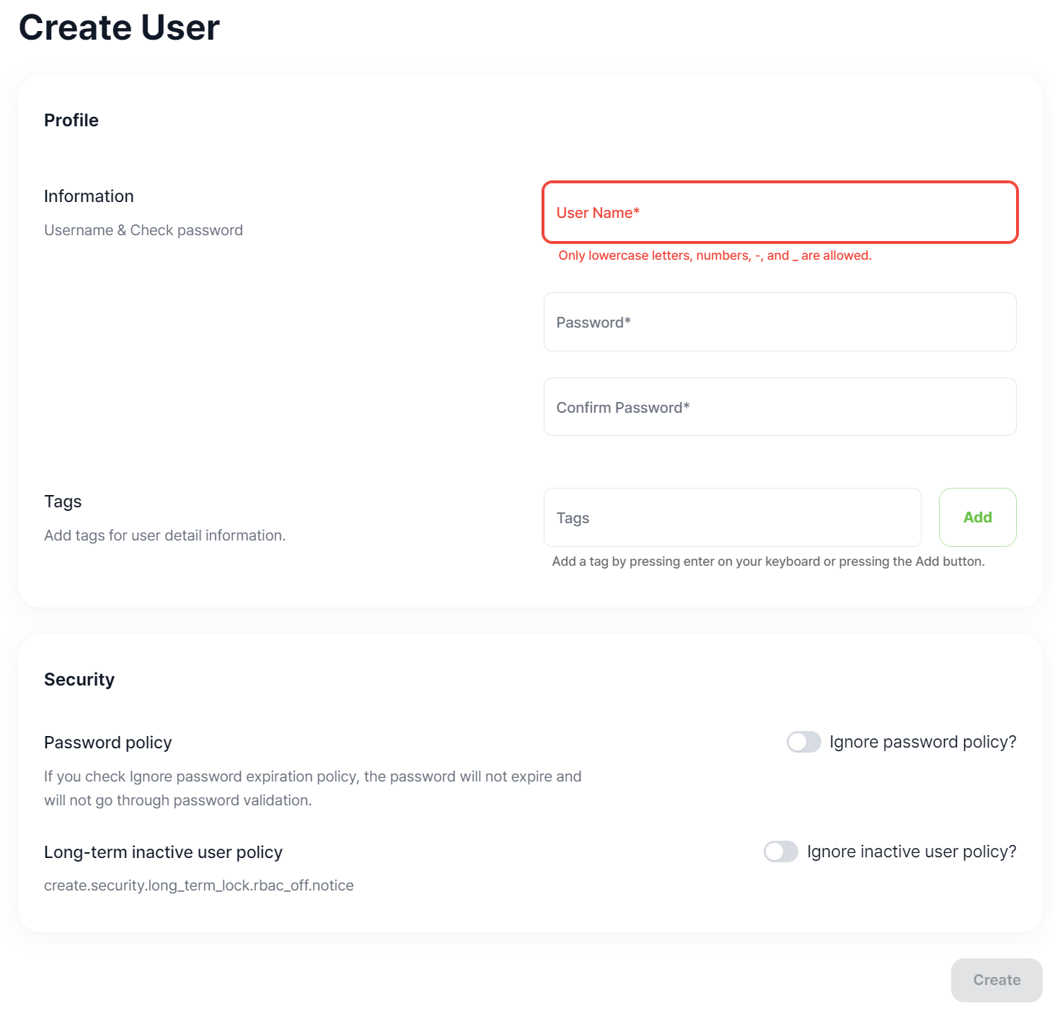Image resolution: width=1055 pixels, height=1011 pixels.
Task: Enable the Ignore inactive user policy toggle
Action: click(780, 852)
